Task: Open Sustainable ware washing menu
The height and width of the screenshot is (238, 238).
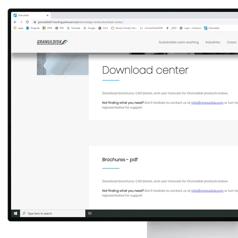Action: tap(178, 42)
